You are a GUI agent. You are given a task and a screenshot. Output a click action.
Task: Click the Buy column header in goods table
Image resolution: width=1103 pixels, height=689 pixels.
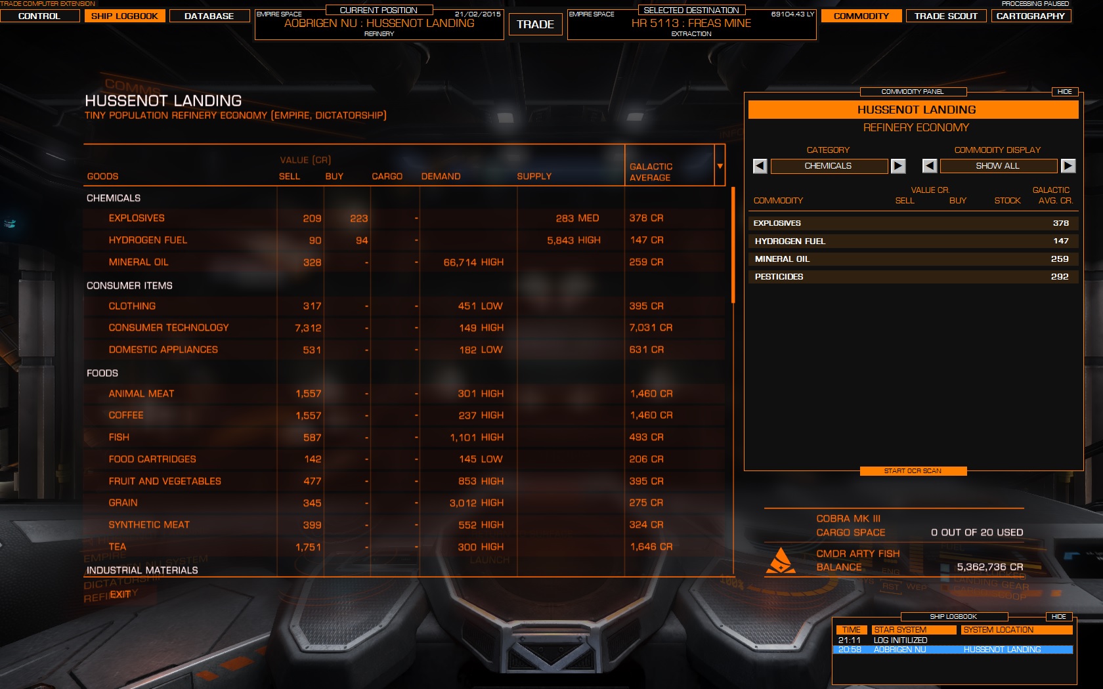coord(334,177)
